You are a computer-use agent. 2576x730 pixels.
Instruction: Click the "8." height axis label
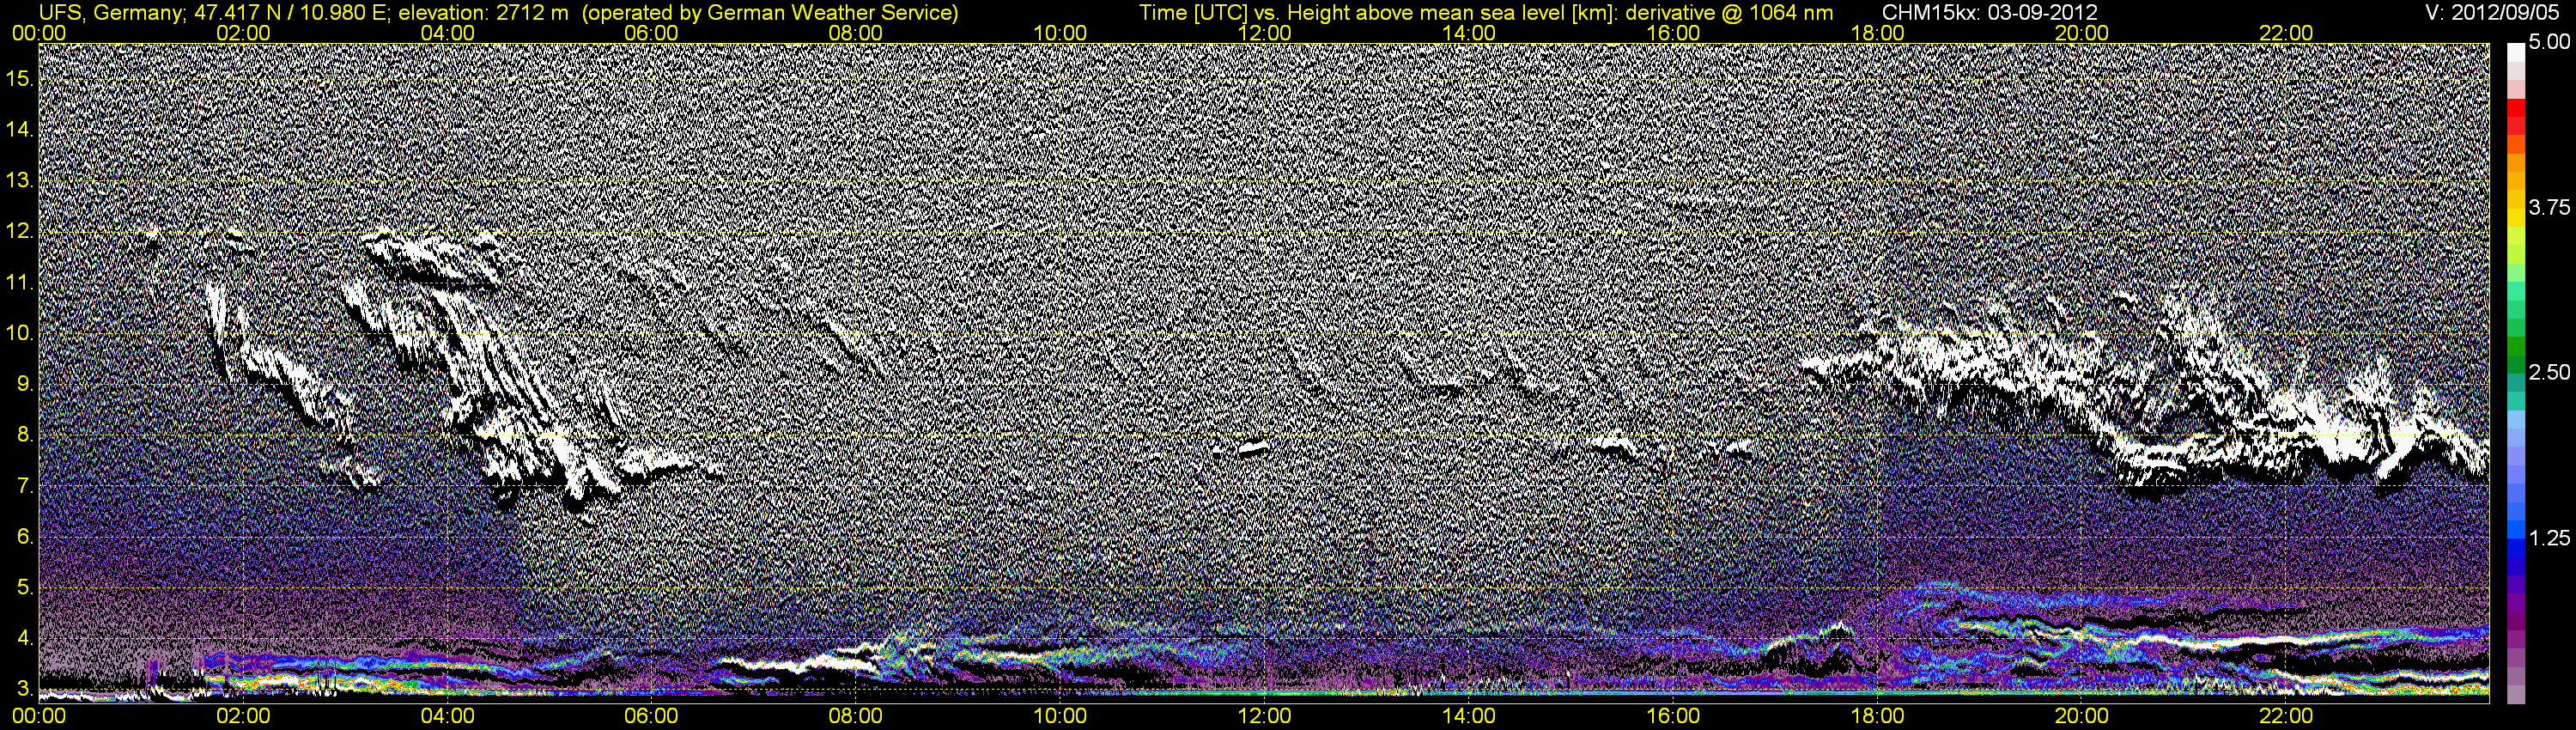pyautogui.click(x=26, y=435)
